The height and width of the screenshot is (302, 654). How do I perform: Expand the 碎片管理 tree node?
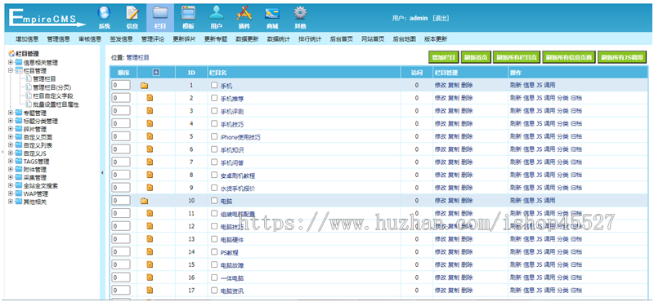point(11,129)
